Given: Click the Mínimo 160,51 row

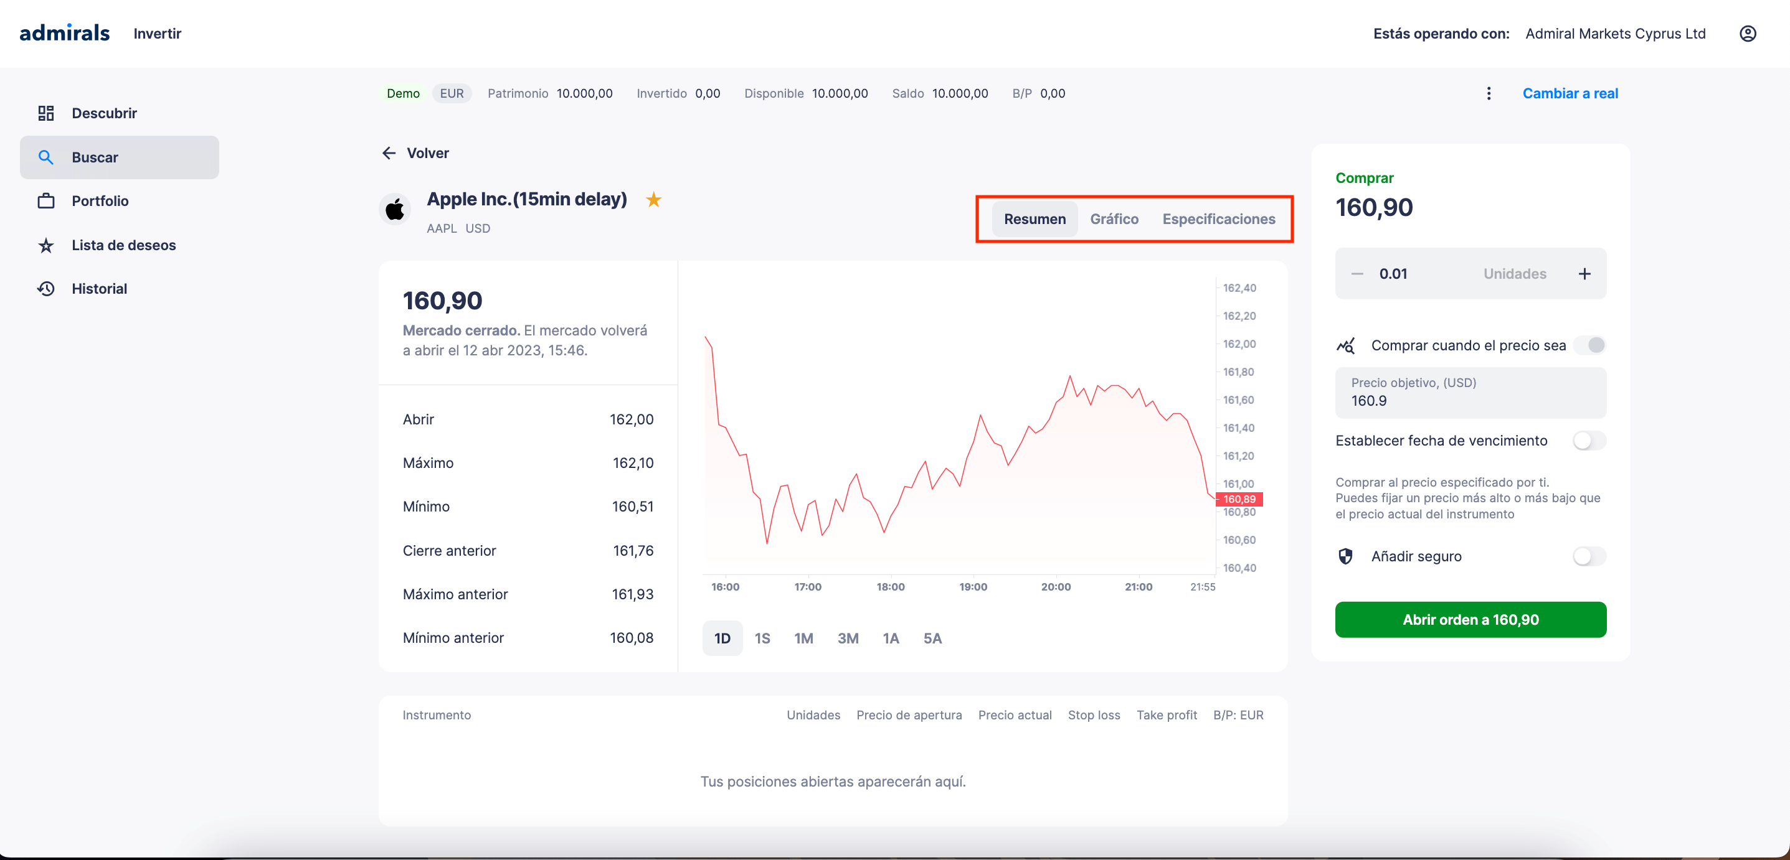Looking at the screenshot, I should click(528, 507).
